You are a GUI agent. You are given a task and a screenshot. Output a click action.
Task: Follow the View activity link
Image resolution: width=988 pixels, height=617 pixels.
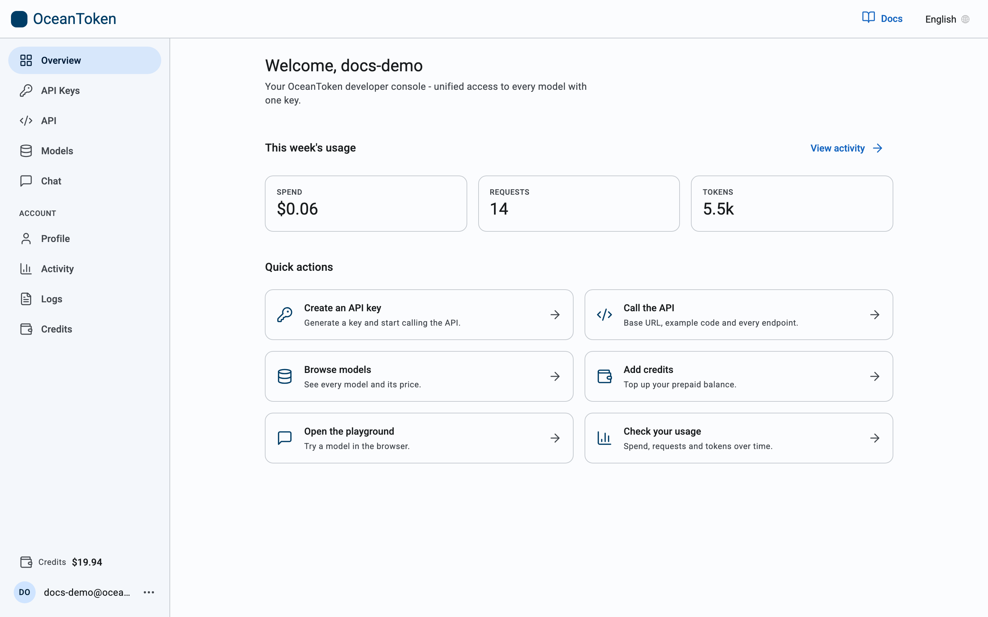pos(846,148)
